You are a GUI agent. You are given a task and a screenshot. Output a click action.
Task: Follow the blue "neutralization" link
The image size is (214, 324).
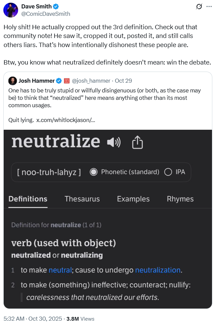click(158, 270)
